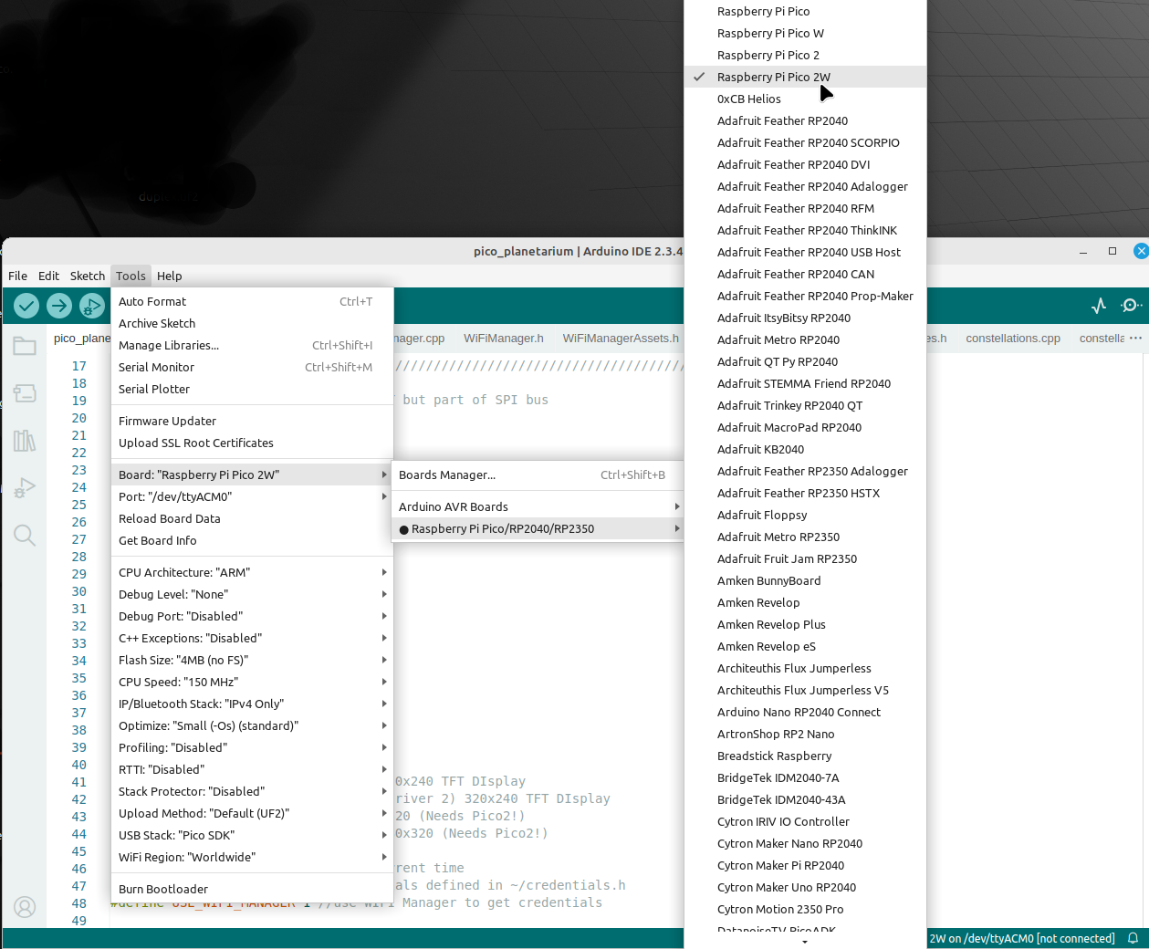Click Boards Manager... entry
Image resolution: width=1149 pixels, height=949 pixels.
point(538,474)
